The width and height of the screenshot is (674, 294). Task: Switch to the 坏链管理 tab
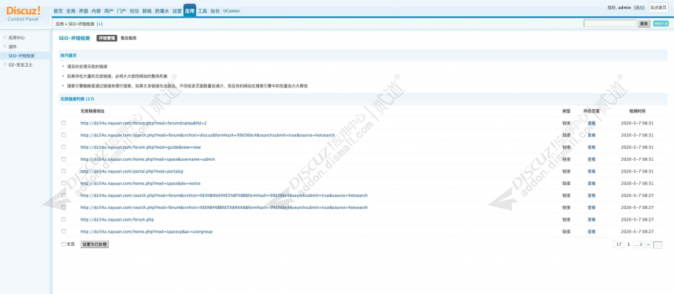point(107,39)
